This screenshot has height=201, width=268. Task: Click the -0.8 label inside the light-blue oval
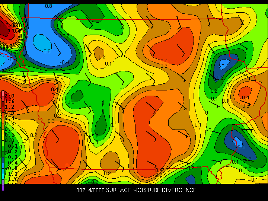(x=46, y=51)
